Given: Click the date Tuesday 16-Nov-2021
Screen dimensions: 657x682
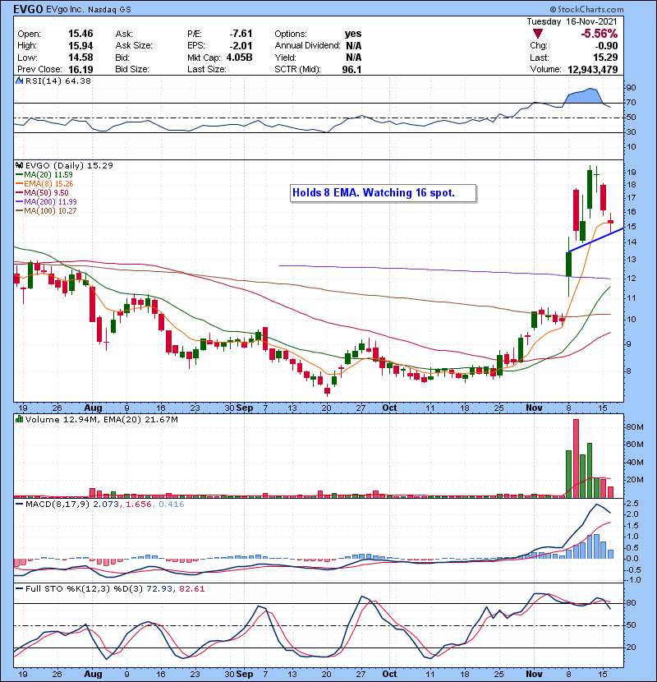Looking at the screenshot, I should click(x=572, y=21).
